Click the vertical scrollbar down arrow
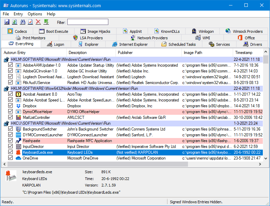 tap(266, 159)
